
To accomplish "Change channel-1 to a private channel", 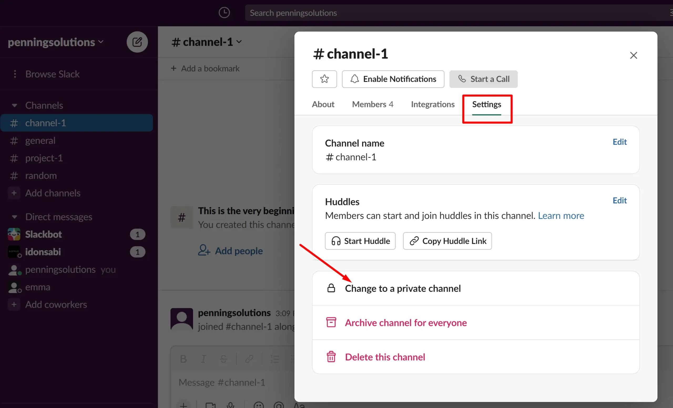I will 402,288.
